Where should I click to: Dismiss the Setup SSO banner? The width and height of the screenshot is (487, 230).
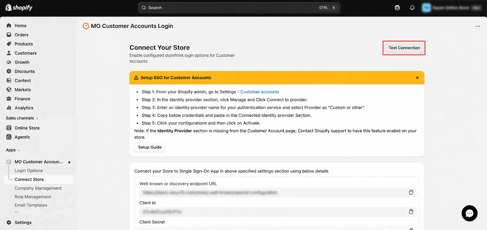click(417, 78)
